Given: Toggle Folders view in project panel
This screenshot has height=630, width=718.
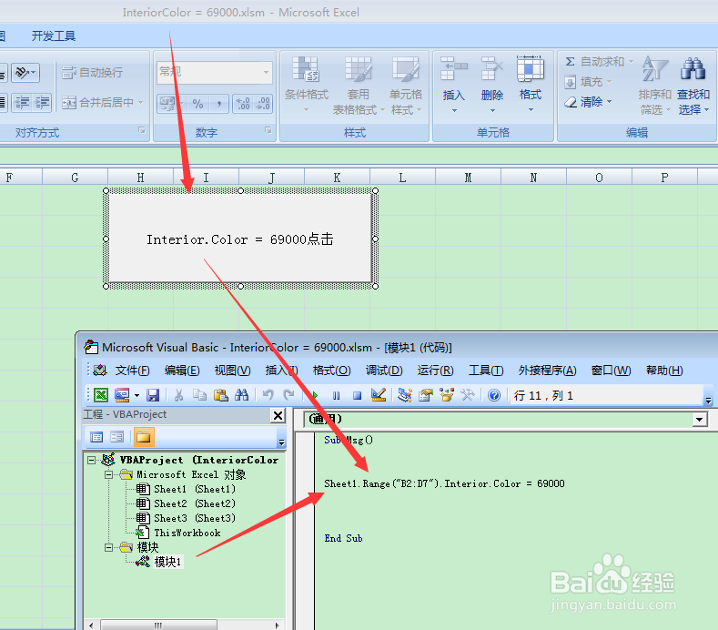Looking at the screenshot, I should [144, 437].
